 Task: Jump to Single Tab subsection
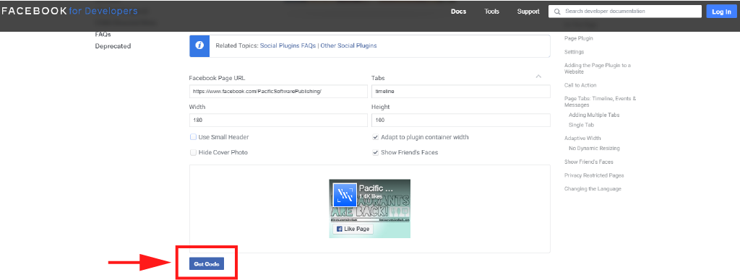(x=582, y=125)
